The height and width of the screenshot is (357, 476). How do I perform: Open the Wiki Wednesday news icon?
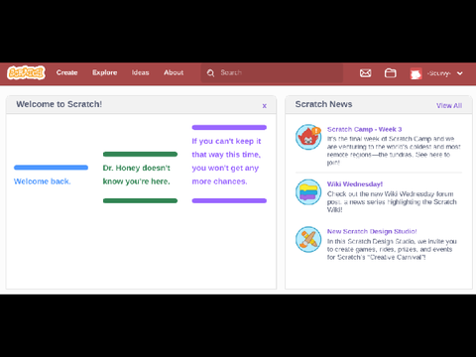pyautogui.click(x=308, y=192)
